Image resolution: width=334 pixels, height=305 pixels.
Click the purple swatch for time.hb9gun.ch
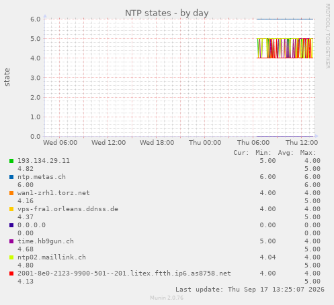tap(11, 241)
